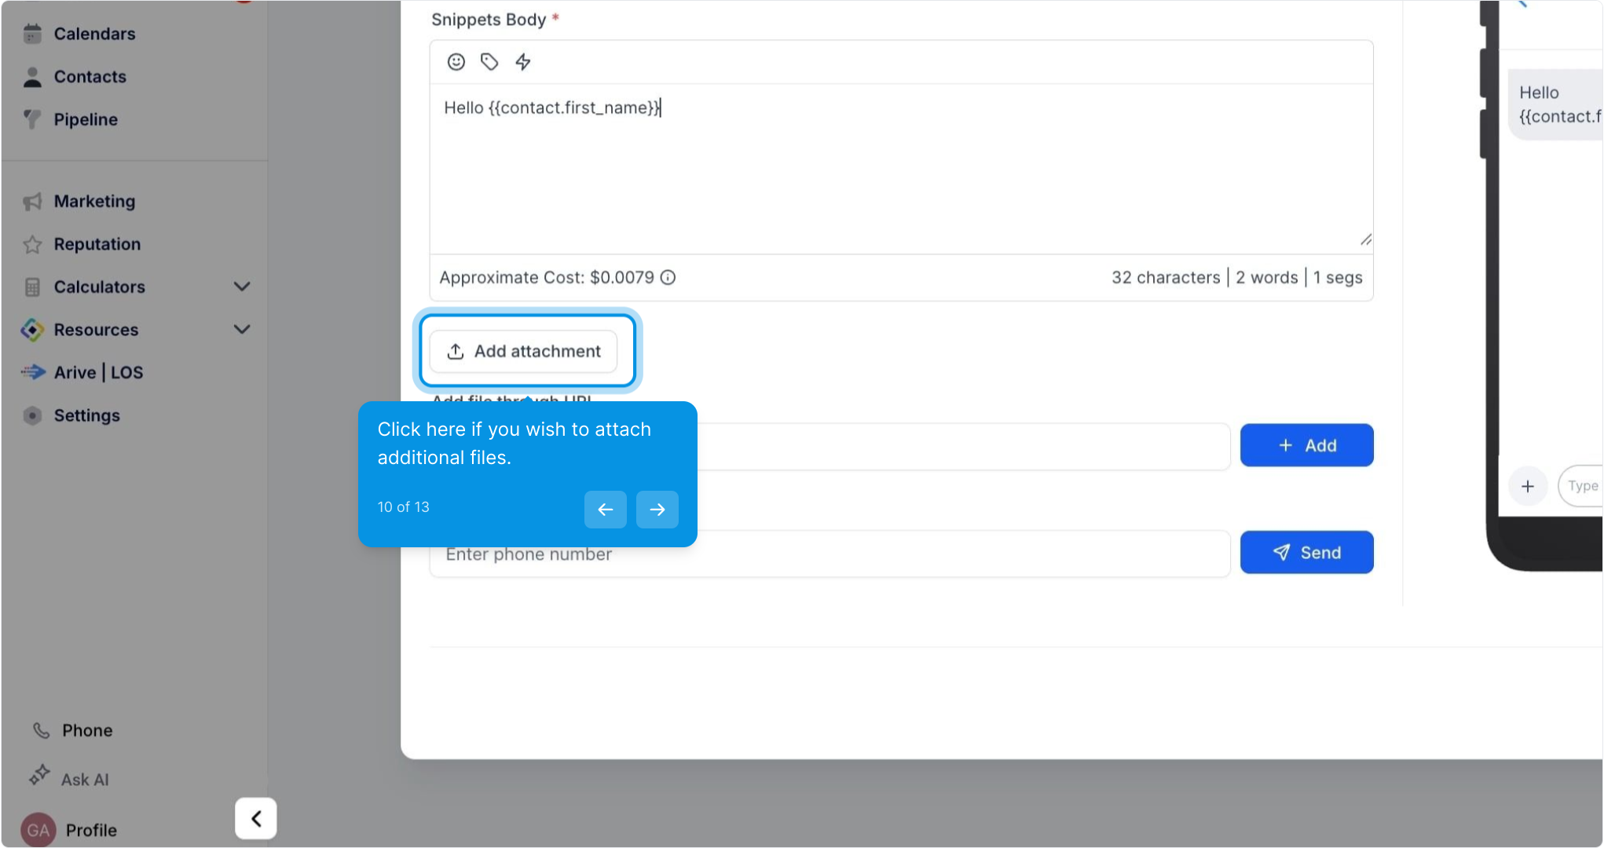Screen dimensions: 1604x848
Task: Click the approximate cost info icon
Action: click(668, 277)
